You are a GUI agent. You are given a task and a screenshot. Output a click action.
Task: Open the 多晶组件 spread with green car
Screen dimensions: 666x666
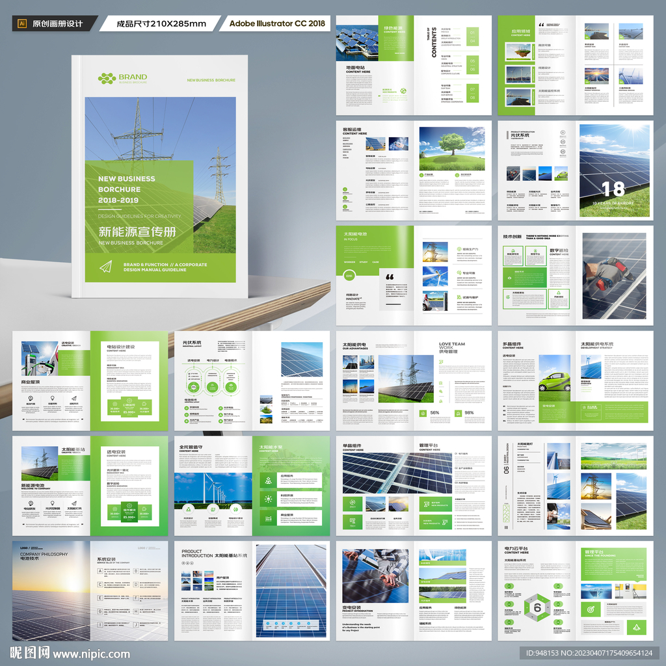[576, 380]
